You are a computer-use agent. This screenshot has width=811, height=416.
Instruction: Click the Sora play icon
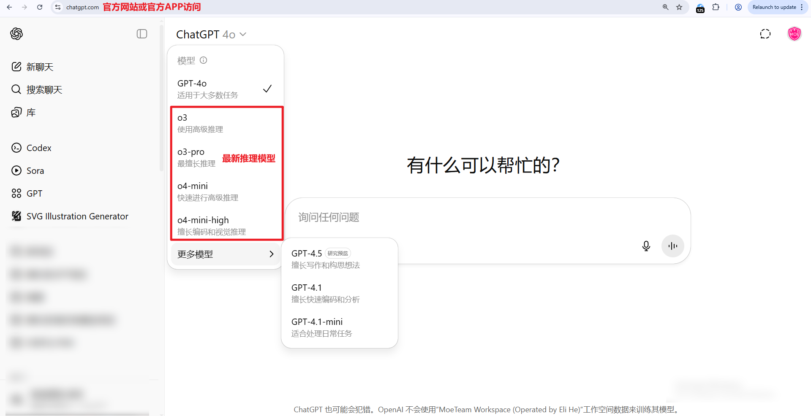[x=16, y=170]
